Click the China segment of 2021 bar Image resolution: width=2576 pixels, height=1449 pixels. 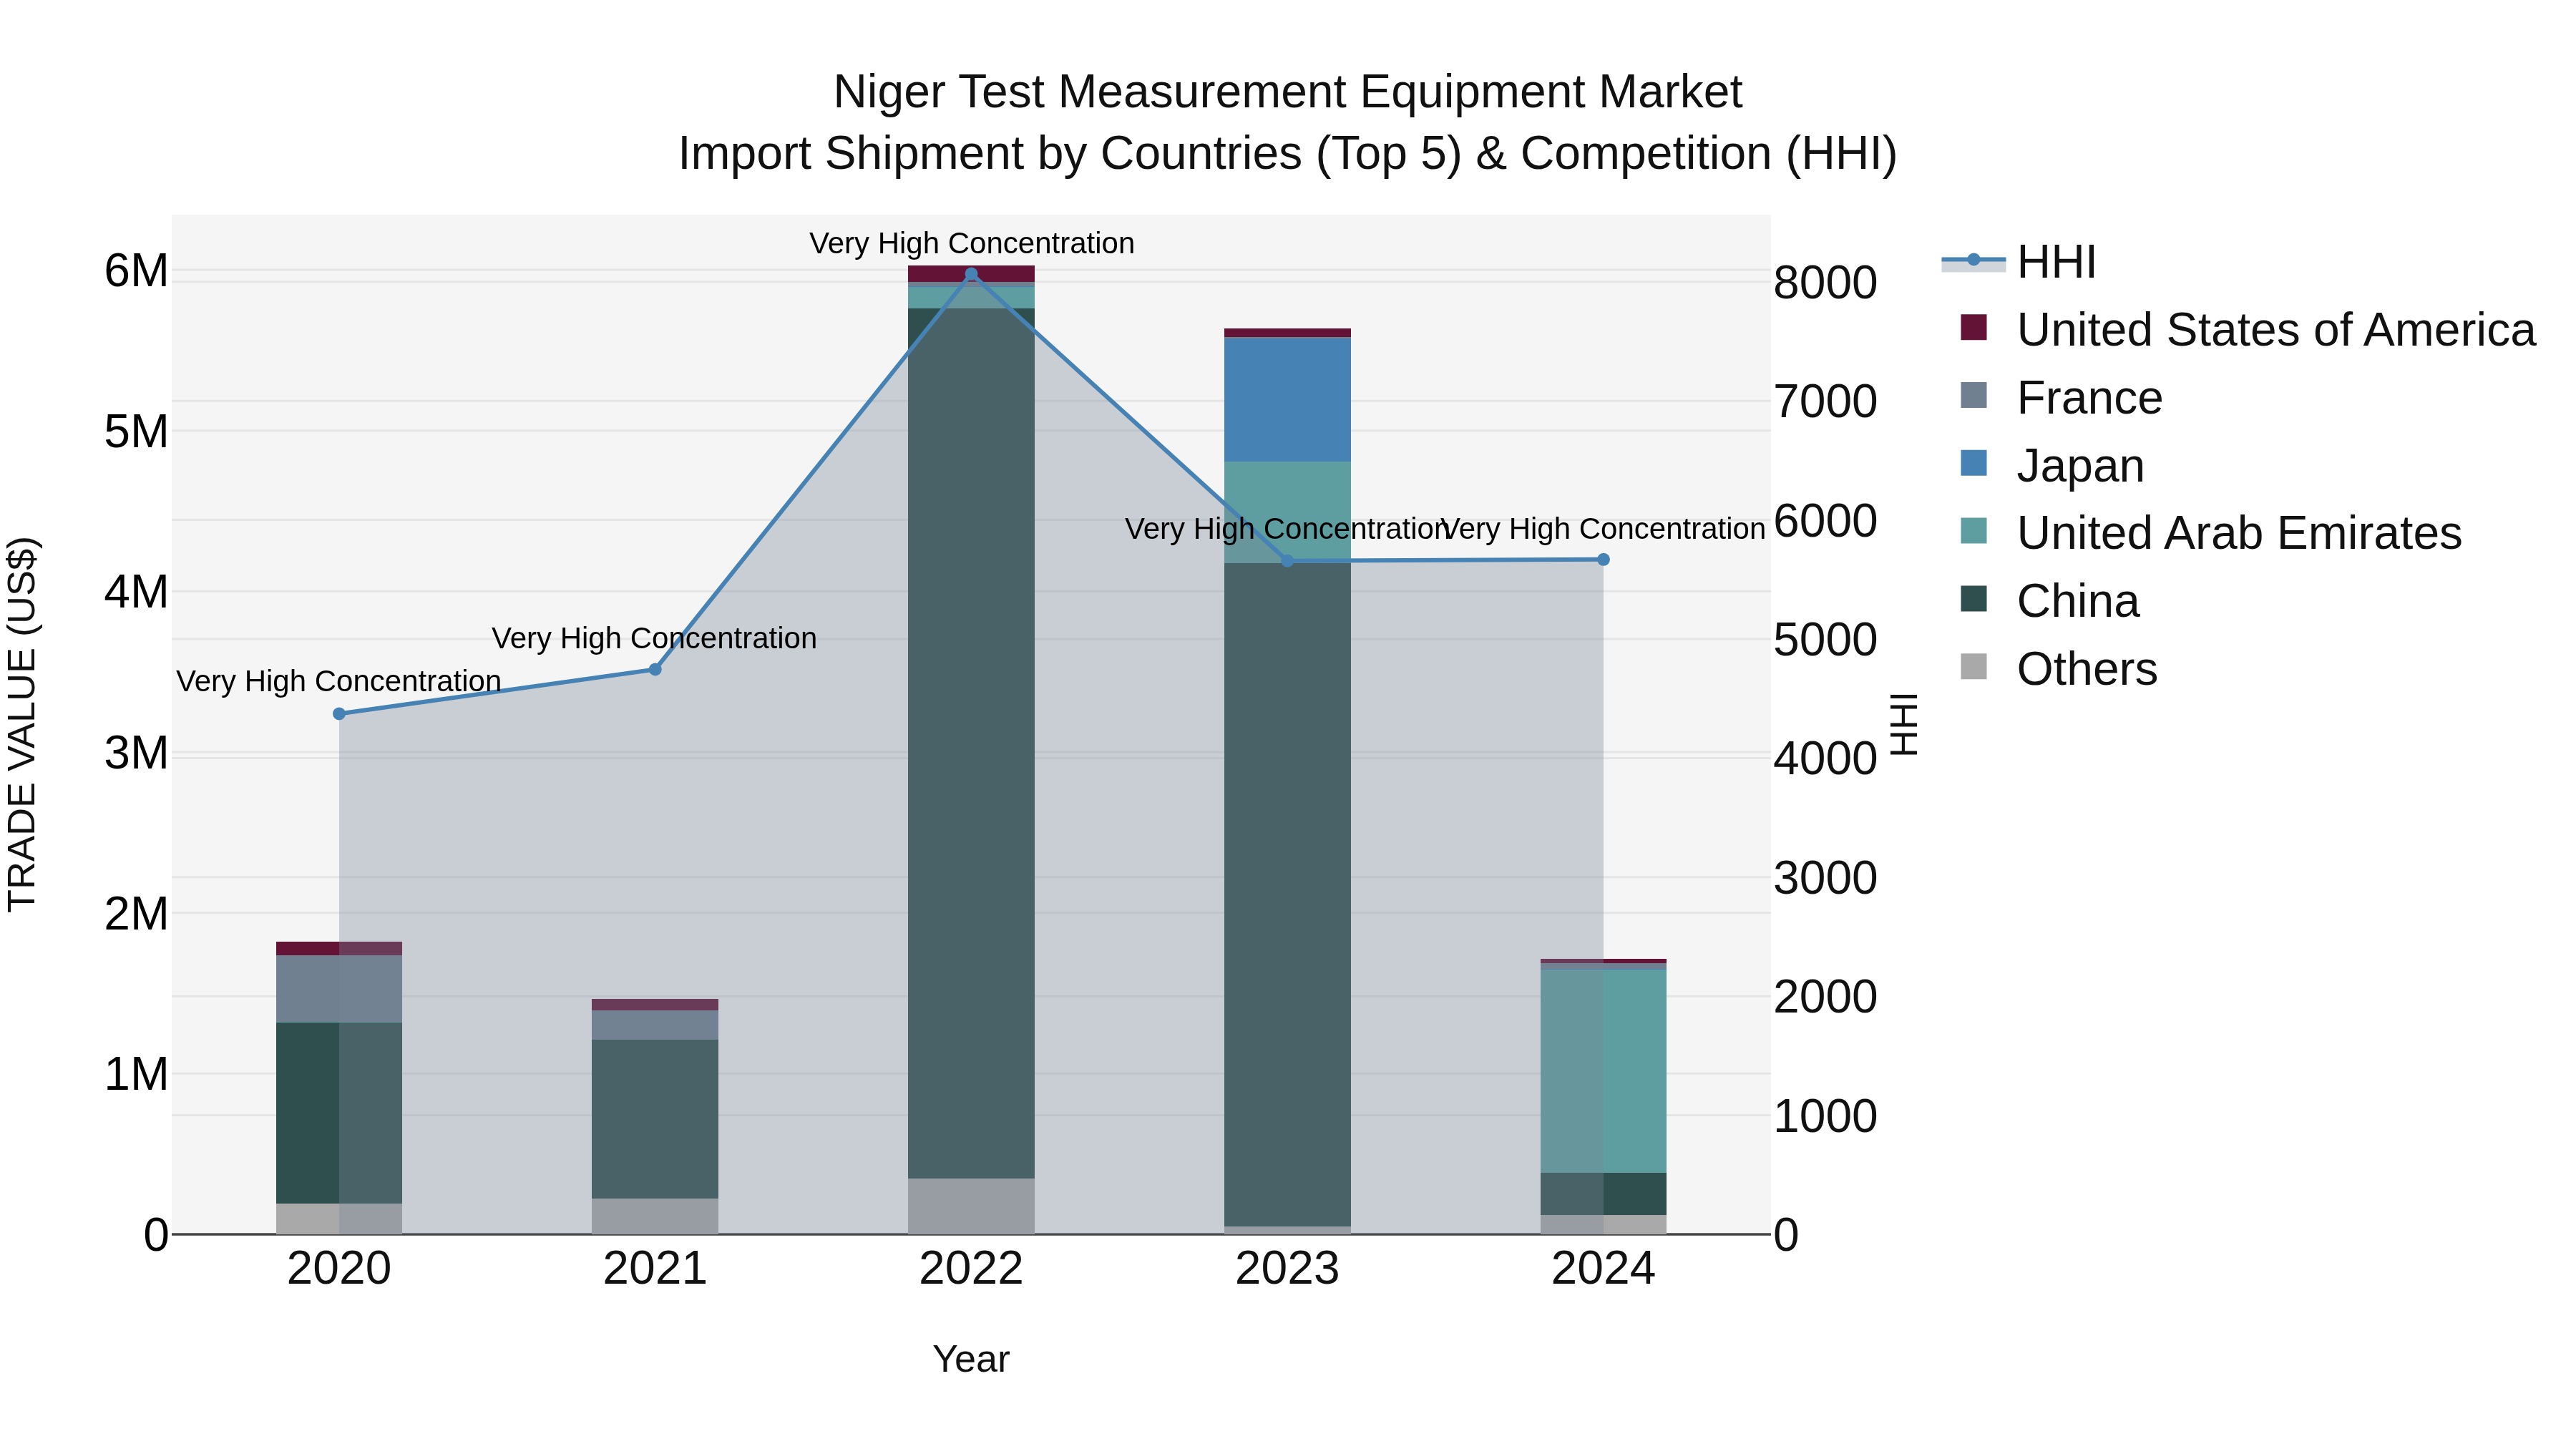point(655,1119)
